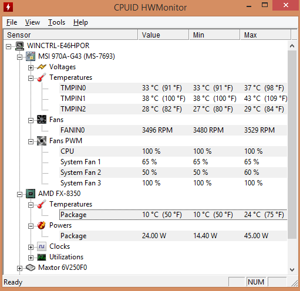This screenshot has height=291, width=300.
Task: Select the Package power row
Action: 173,236
